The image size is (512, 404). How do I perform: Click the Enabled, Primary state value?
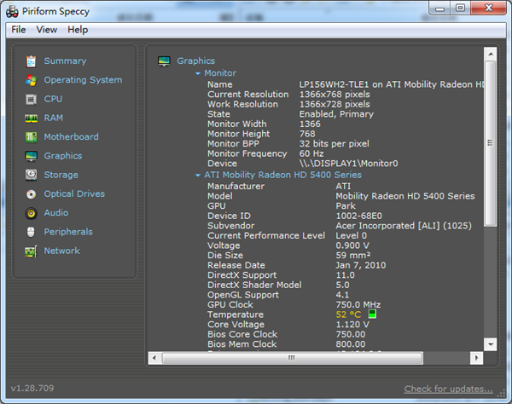point(336,114)
